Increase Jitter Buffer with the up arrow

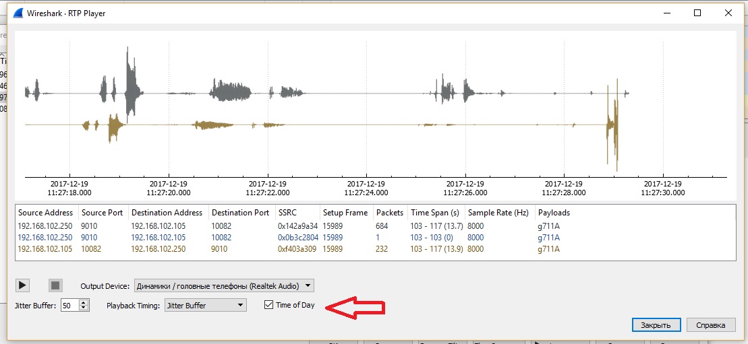pyautogui.click(x=84, y=302)
